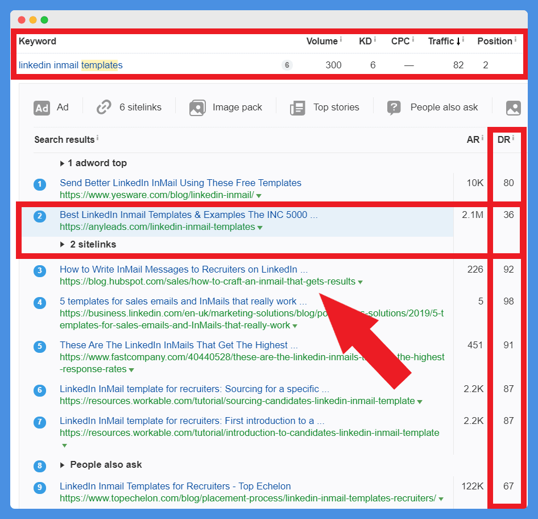Open Sourcing for a specific result title
538x519 pixels.
[194, 389]
